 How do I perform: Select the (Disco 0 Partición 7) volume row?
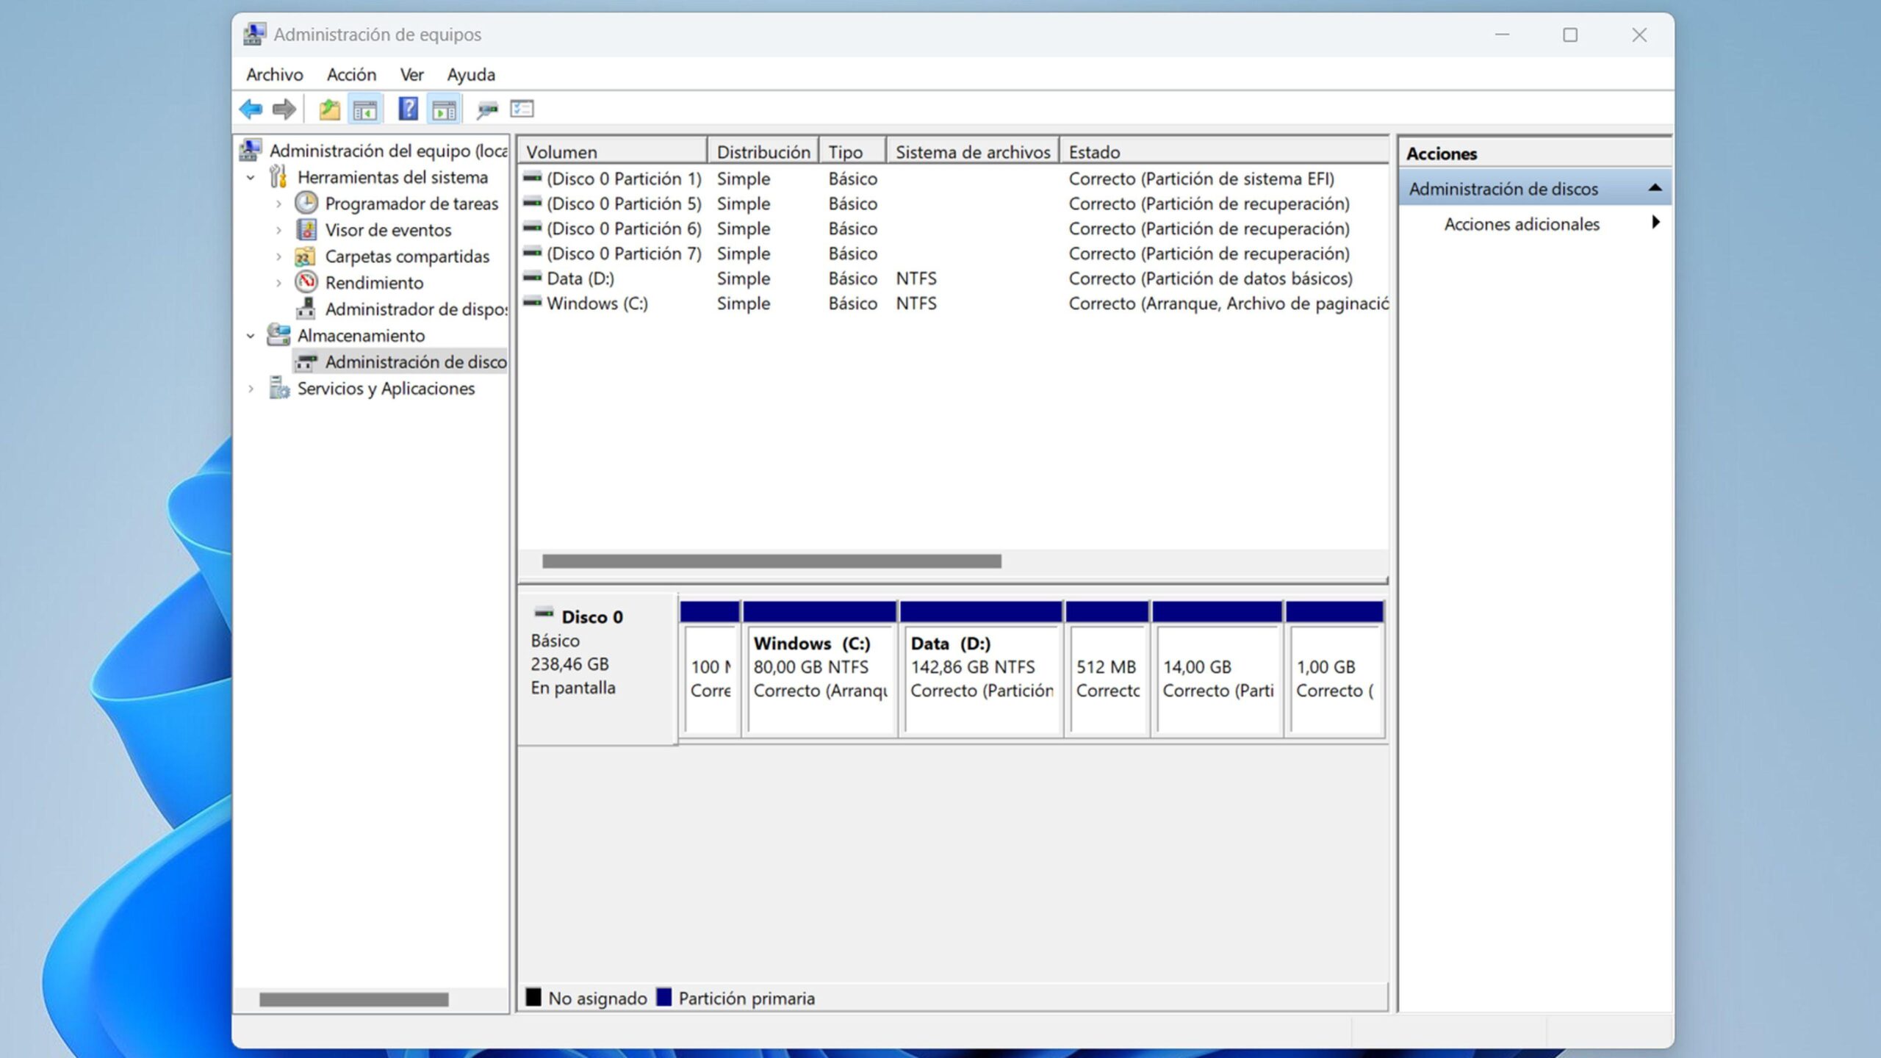pos(954,253)
